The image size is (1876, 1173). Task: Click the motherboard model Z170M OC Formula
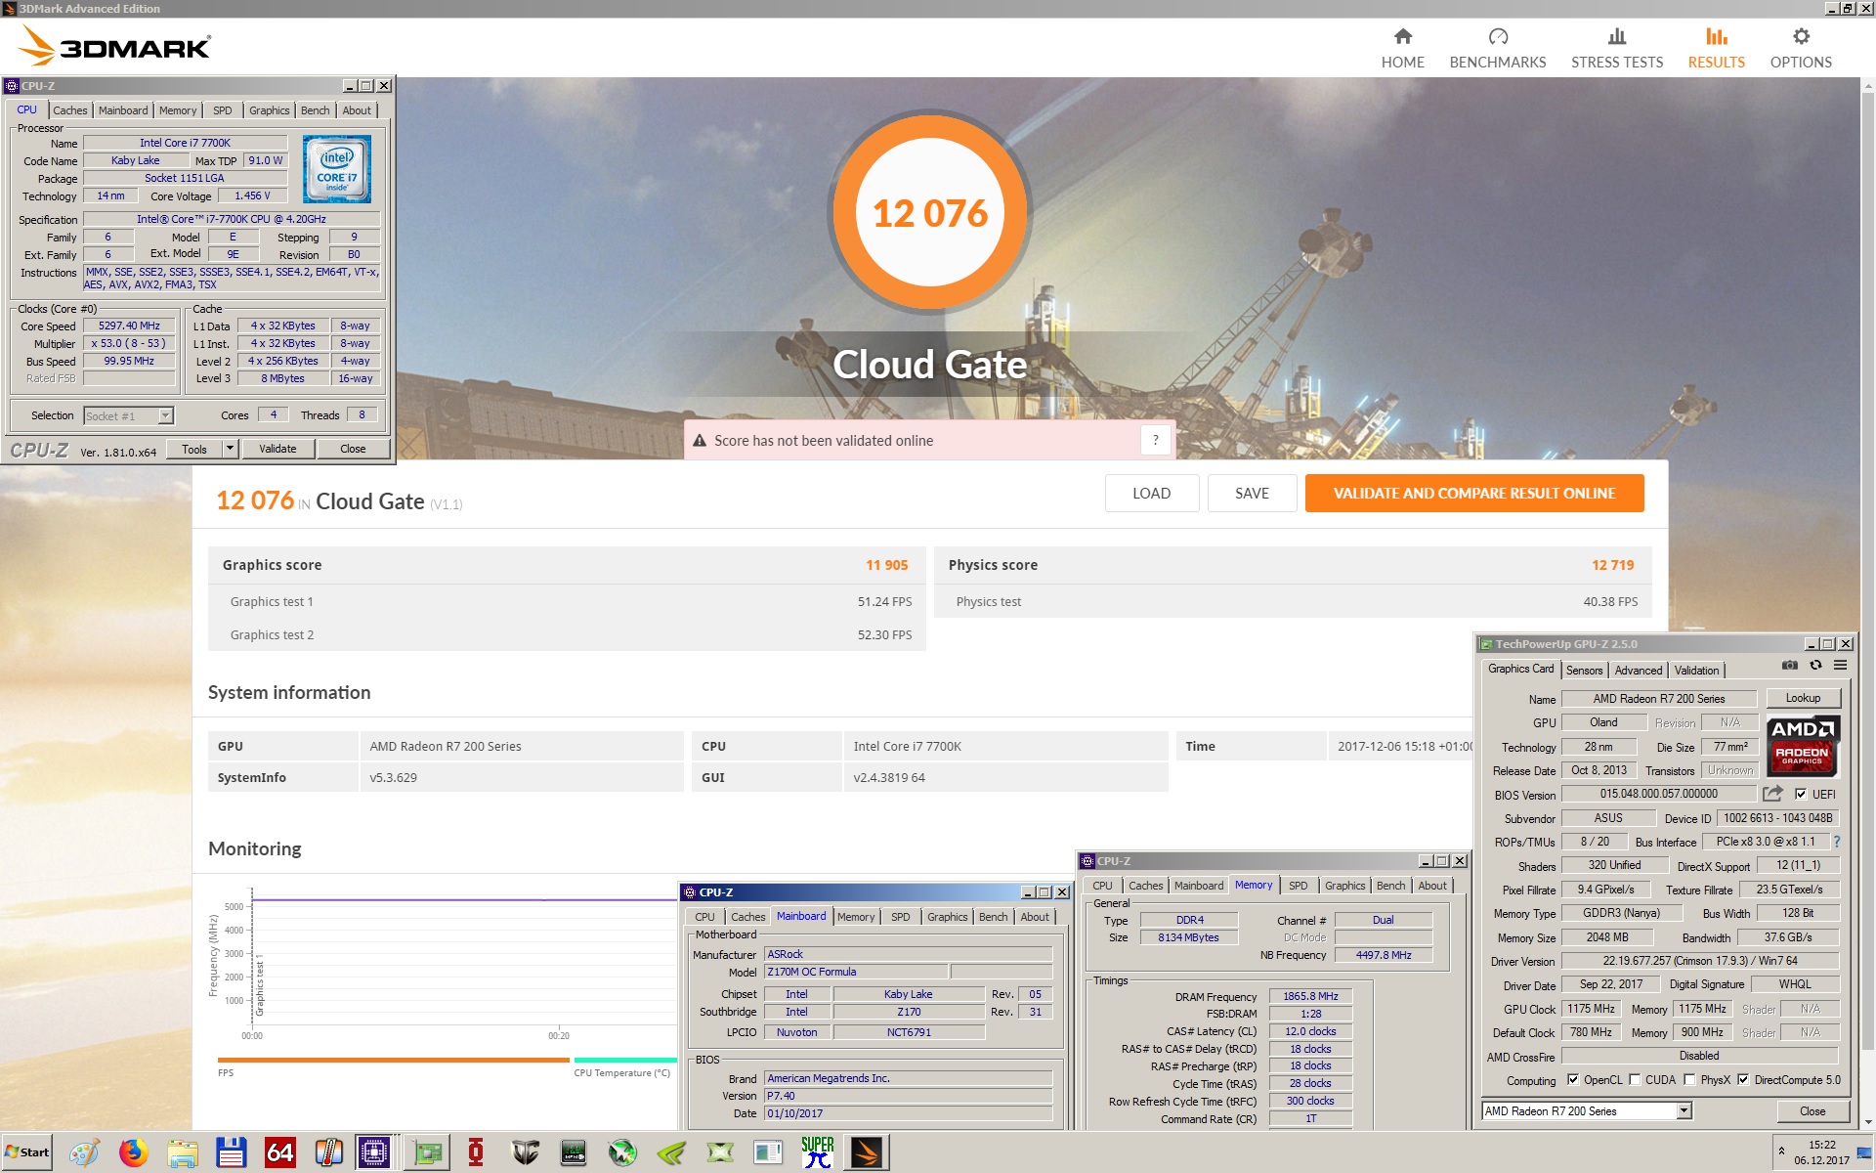click(x=856, y=972)
